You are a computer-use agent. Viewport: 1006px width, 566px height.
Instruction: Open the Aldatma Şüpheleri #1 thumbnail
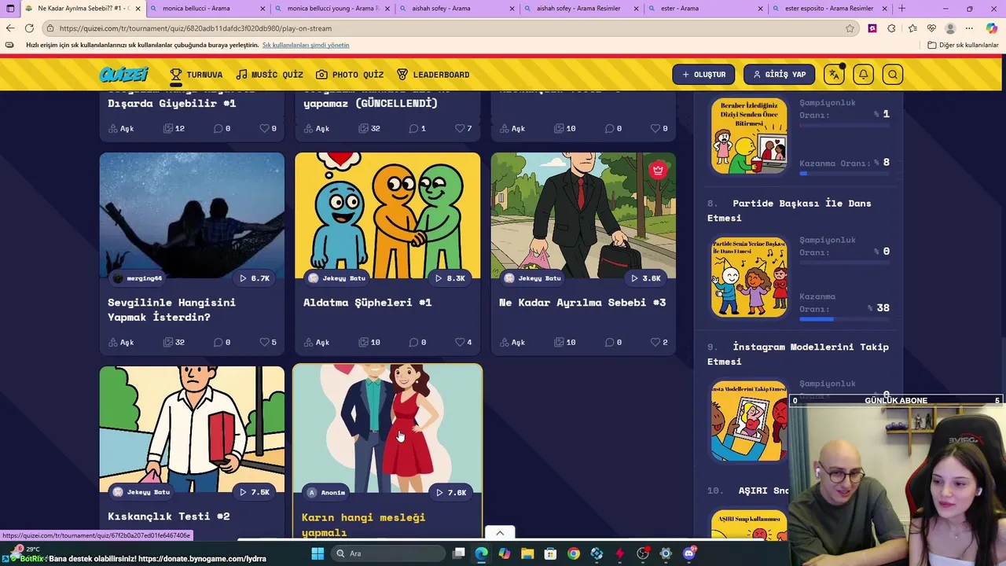pos(387,215)
